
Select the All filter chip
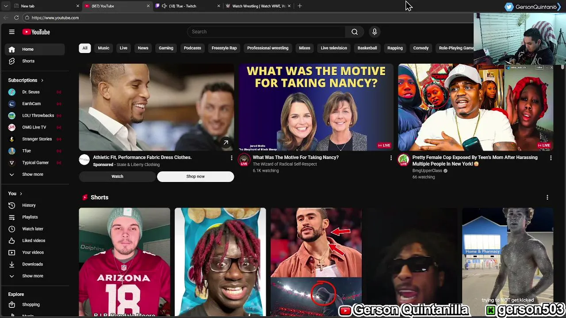tap(85, 48)
